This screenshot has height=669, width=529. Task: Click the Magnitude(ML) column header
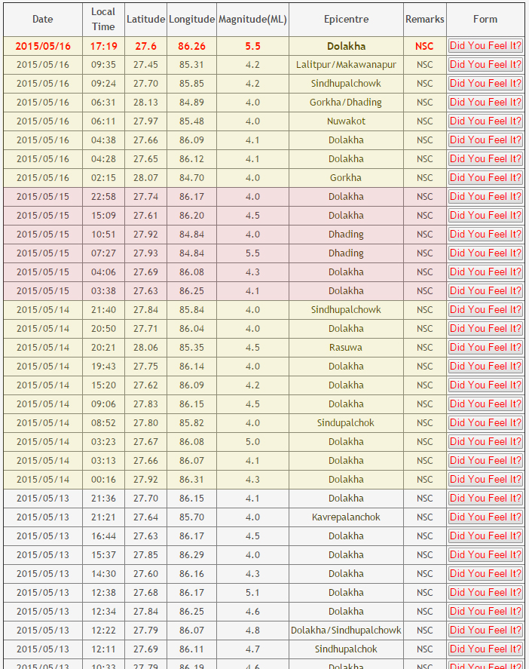point(252,20)
